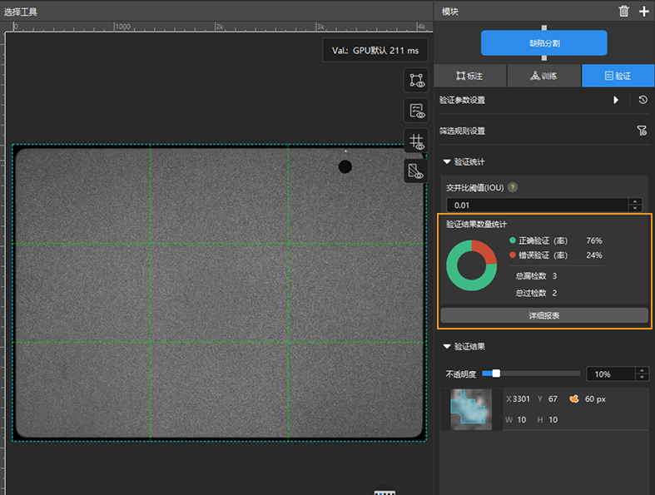The height and width of the screenshot is (495, 655).
Task: Switch to the 标注 tab
Action: pos(470,76)
